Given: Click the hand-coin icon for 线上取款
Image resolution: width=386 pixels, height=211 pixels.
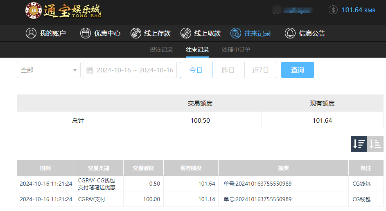Looking at the screenshot, I should (185, 33).
